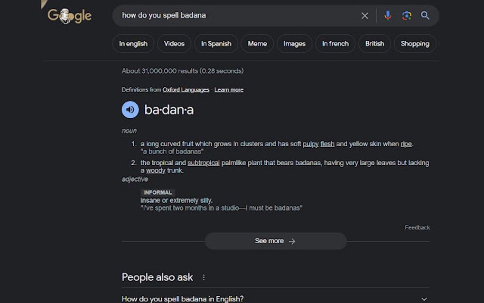Filter results by "British"

pyautogui.click(x=374, y=43)
